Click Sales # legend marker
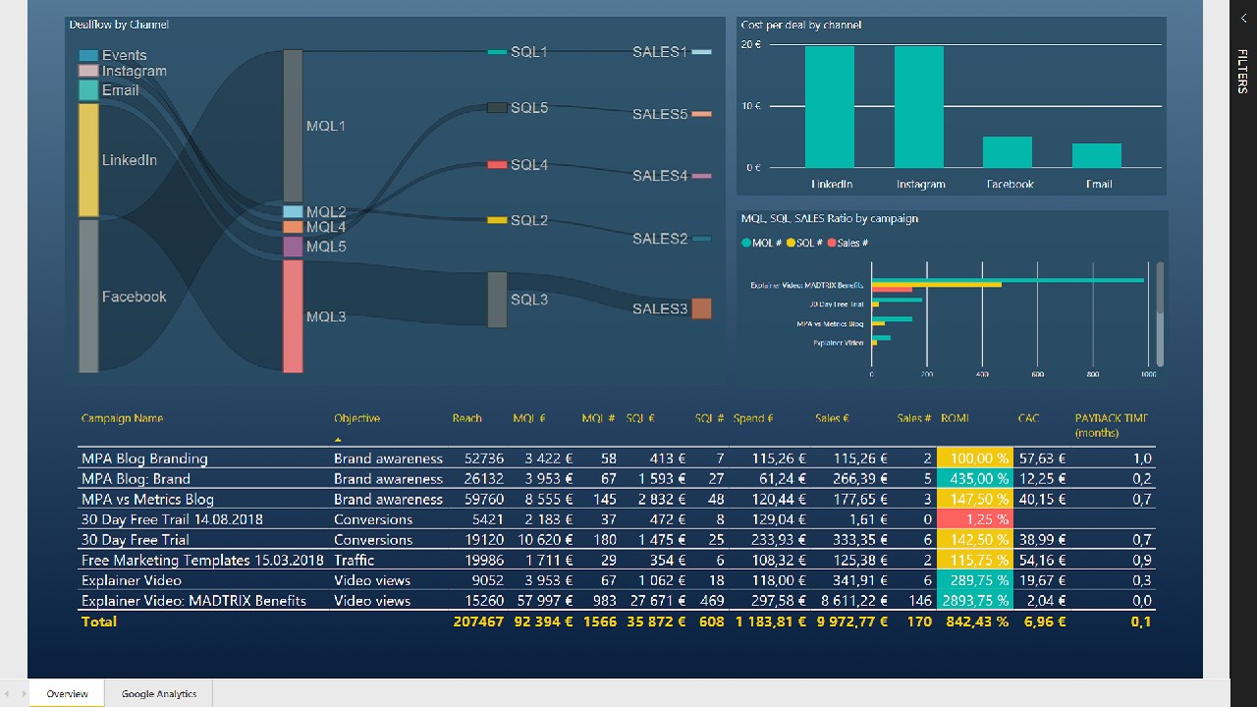 tap(832, 243)
